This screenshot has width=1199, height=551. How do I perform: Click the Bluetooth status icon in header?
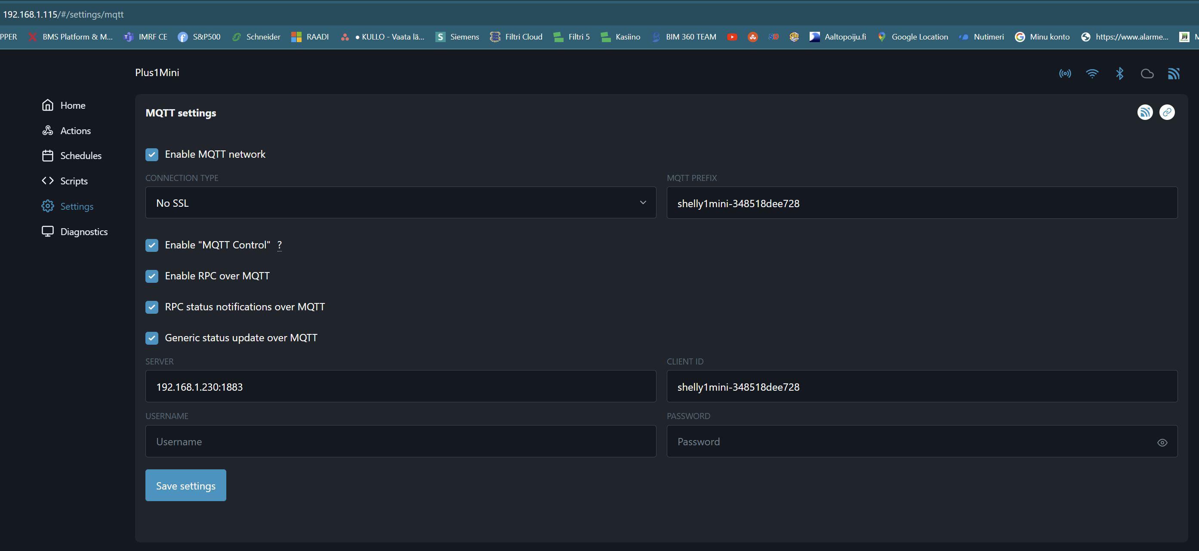1119,73
